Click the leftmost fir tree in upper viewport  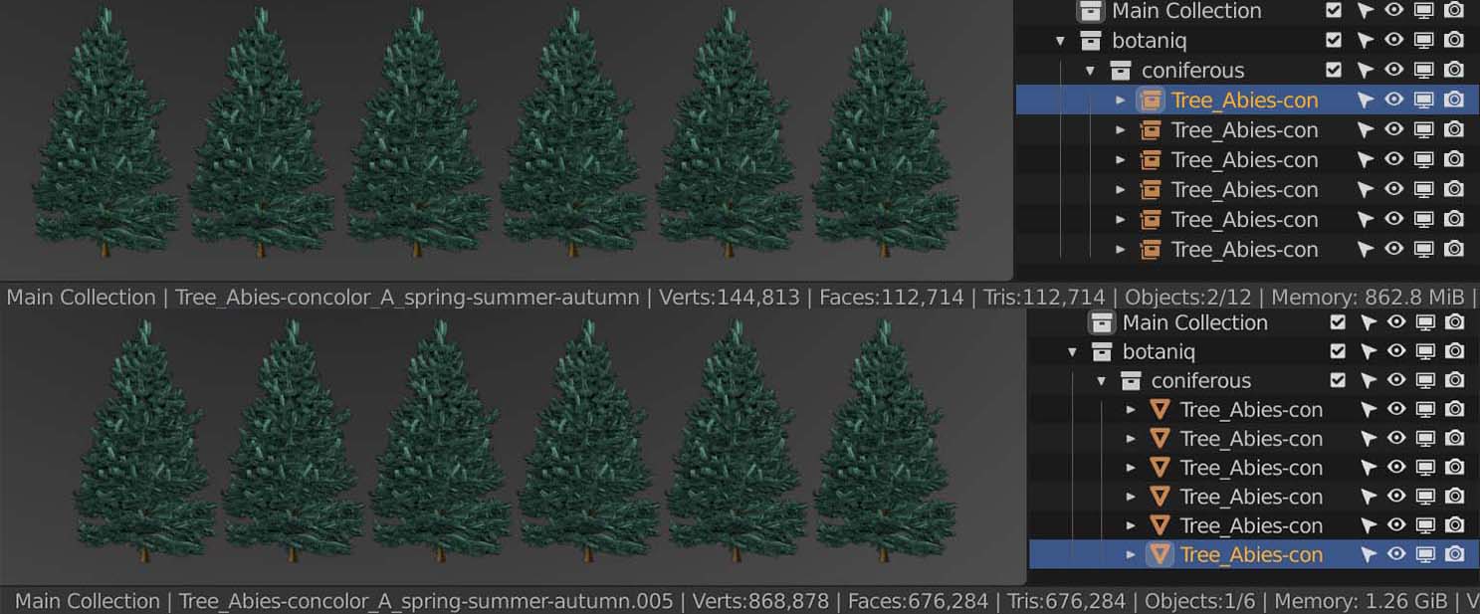point(106,139)
